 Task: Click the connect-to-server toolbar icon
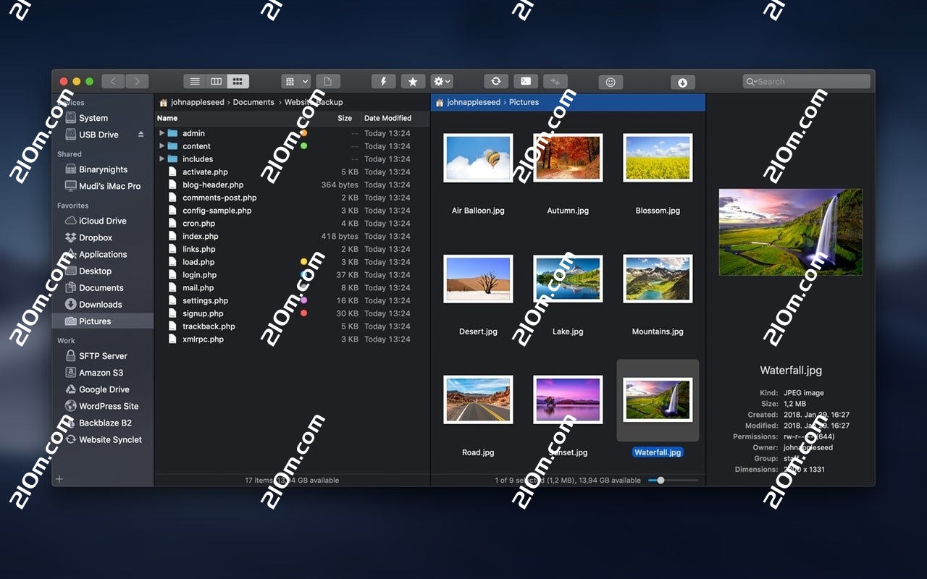point(555,82)
